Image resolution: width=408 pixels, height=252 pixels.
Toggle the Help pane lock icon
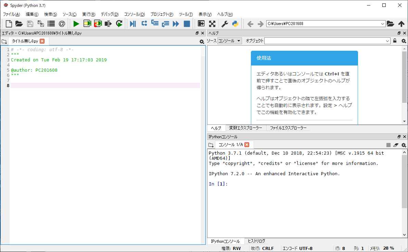(x=395, y=41)
